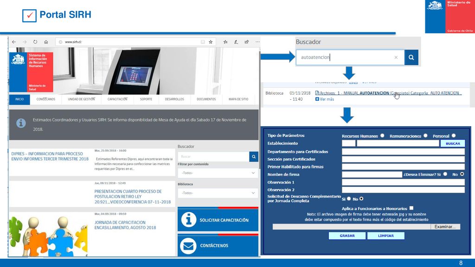The height and width of the screenshot is (267, 475).
Task: Click Contáctenos envelope icon
Action: point(188,246)
